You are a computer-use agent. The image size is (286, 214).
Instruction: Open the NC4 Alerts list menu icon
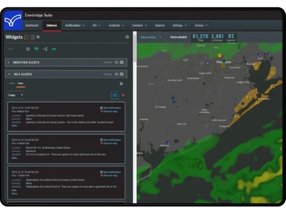point(116,74)
